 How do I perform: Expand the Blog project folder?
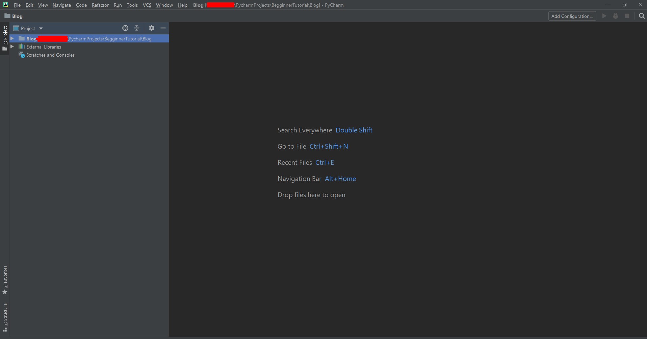(x=12, y=39)
